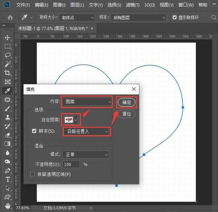Open the 内容 dropdown showing 图案
The height and width of the screenshot is (212, 218).
pos(86,102)
